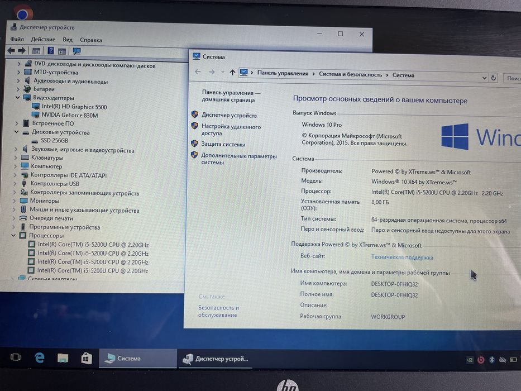Select the Программные устройства category
The image size is (521, 391).
coord(64,227)
